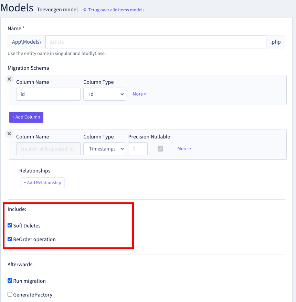Image resolution: width=296 pixels, height=302 pixels.
Task: Click the App\Models\ prefix label
Action: (x=27, y=42)
